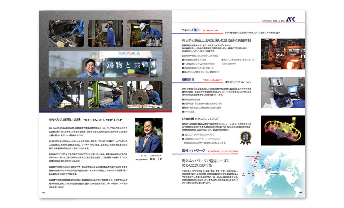Select the heading アキオカの強み

pyautogui.click(x=191, y=30)
